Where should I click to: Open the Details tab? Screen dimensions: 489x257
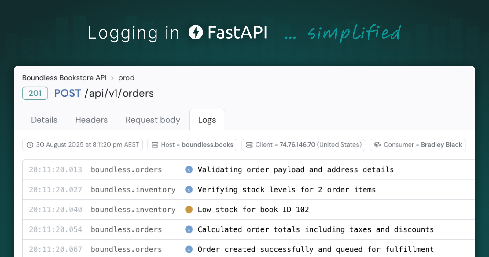pyautogui.click(x=44, y=120)
